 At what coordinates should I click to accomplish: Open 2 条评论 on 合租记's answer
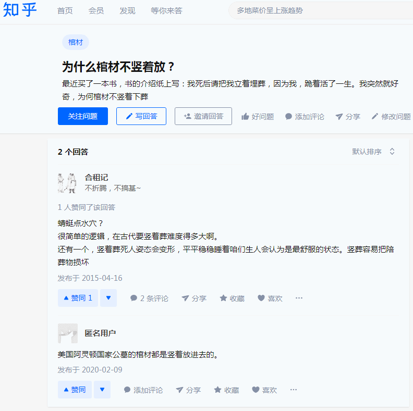tap(149, 298)
